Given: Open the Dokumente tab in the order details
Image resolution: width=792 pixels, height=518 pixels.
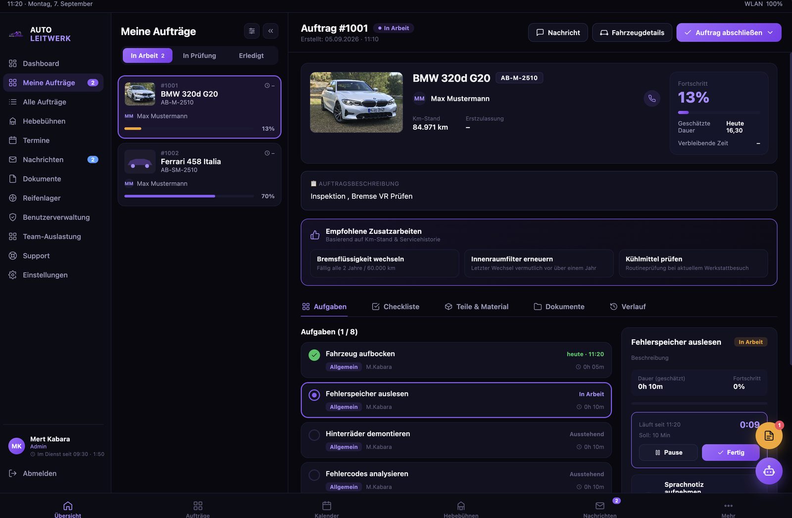Looking at the screenshot, I should point(559,307).
